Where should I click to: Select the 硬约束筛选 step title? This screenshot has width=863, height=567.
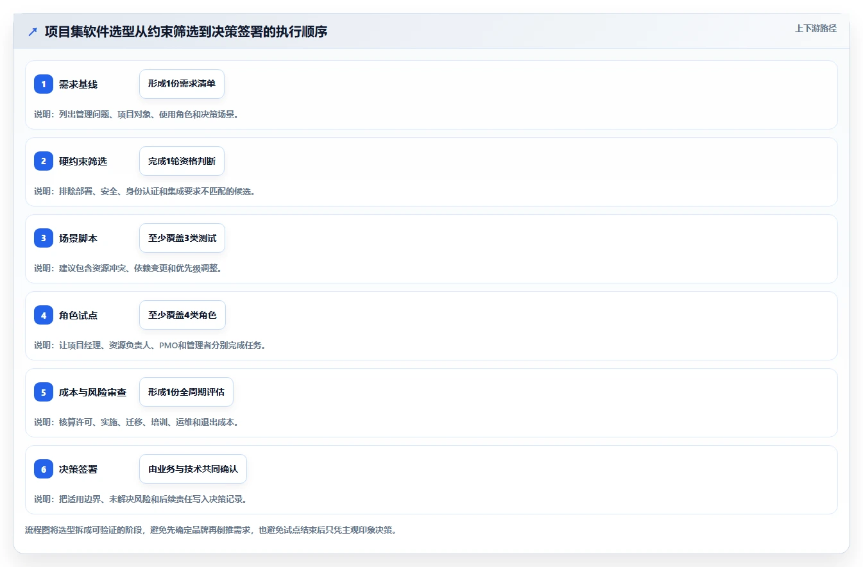(x=83, y=161)
